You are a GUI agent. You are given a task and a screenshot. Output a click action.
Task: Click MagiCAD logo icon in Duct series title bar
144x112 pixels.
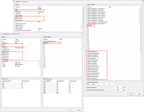(15, 2)
